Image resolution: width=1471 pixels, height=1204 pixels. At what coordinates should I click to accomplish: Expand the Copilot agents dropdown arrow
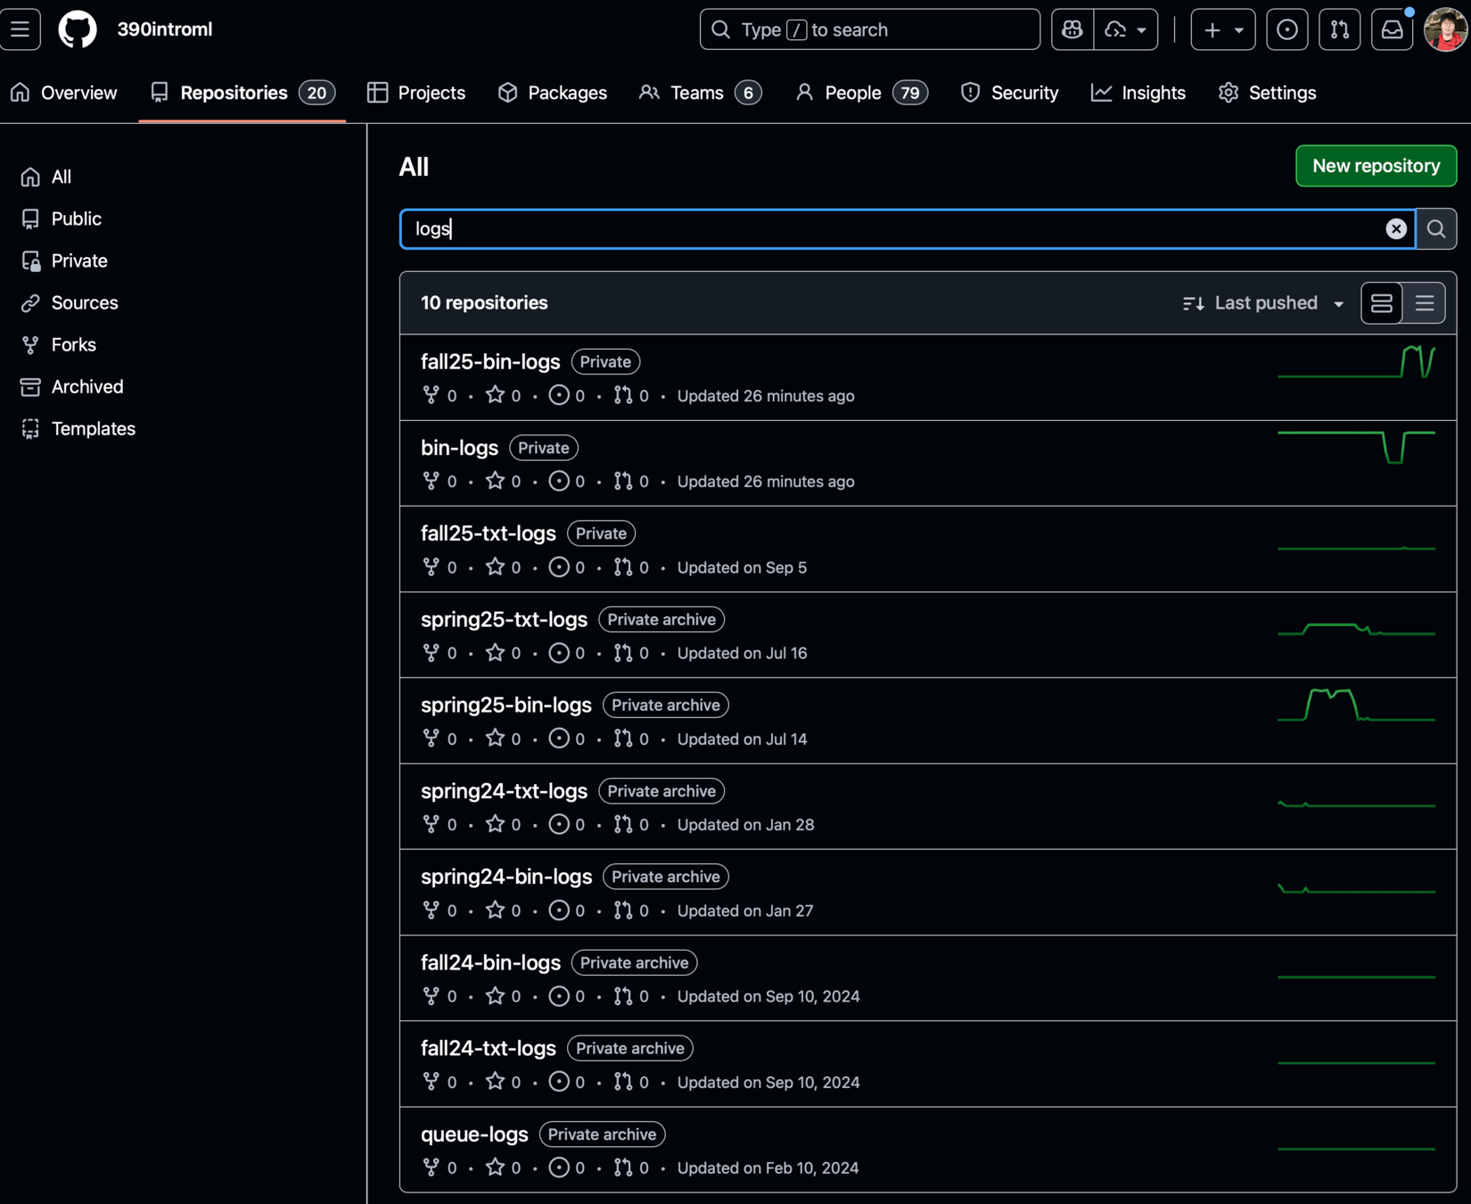[x=1126, y=29]
